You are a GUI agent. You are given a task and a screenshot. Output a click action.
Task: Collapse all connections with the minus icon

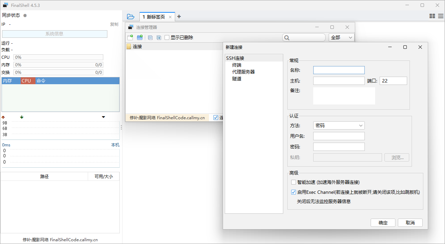pyautogui.click(x=150, y=38)
